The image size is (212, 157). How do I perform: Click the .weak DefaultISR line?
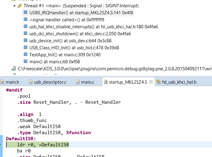[39, 127]
